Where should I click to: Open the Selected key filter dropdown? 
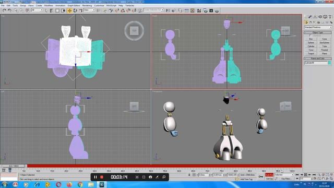pyautogui.click(x=284, y=175)
